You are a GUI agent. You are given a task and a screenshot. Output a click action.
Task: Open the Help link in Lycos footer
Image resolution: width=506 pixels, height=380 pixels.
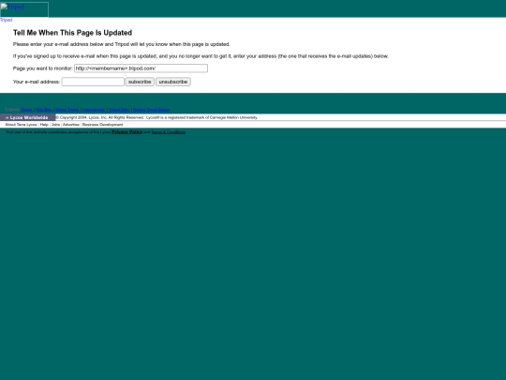click(x=44, y=125)
